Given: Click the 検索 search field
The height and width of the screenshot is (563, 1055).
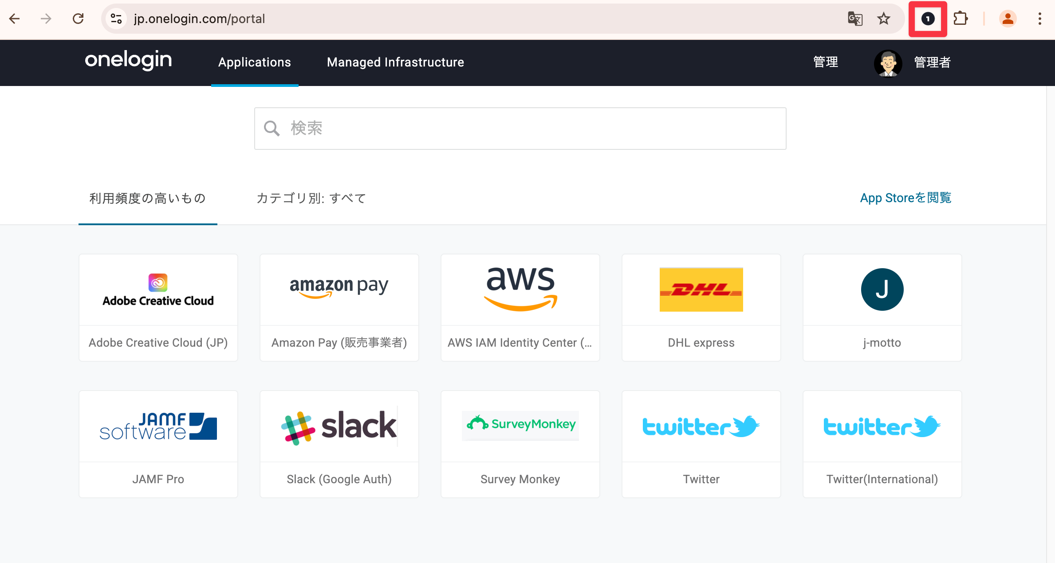Looking at the screenshot, I should coord(520,129).
